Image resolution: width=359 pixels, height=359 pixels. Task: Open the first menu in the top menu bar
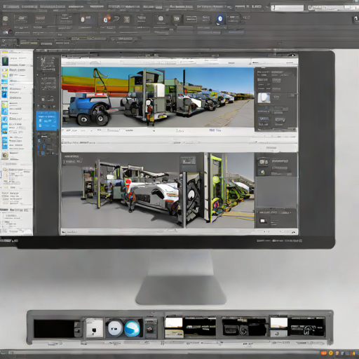[11, 6]
